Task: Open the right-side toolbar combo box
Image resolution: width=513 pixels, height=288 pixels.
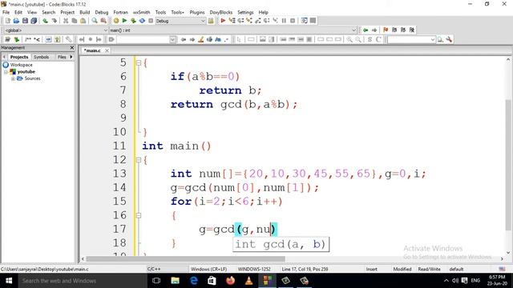Action: click(411, 39)
